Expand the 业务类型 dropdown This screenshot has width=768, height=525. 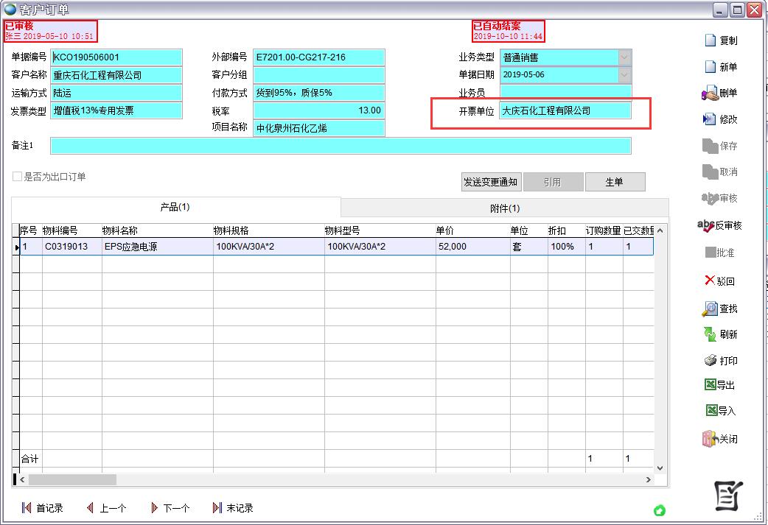point(624,57)
